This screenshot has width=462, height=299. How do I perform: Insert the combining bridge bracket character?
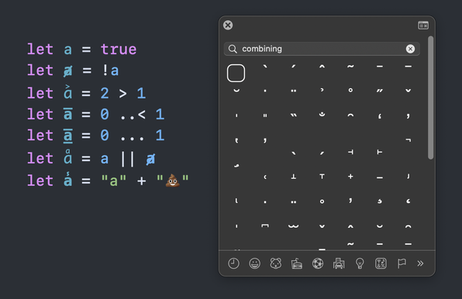tap(265, 225)
